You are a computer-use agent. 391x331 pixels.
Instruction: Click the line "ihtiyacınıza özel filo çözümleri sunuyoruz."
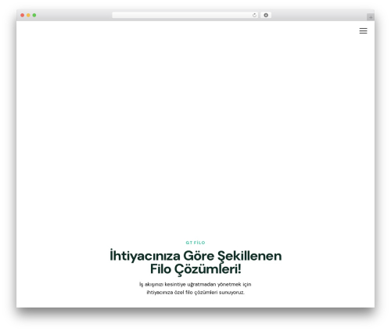195,293
